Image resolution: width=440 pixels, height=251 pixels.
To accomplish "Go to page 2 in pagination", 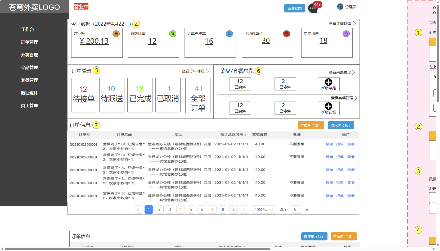I will point(159,209).
